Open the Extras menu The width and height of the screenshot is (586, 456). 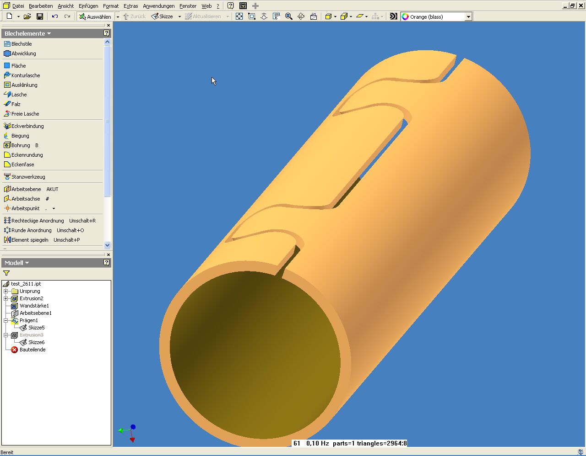(x=130, y=6)
